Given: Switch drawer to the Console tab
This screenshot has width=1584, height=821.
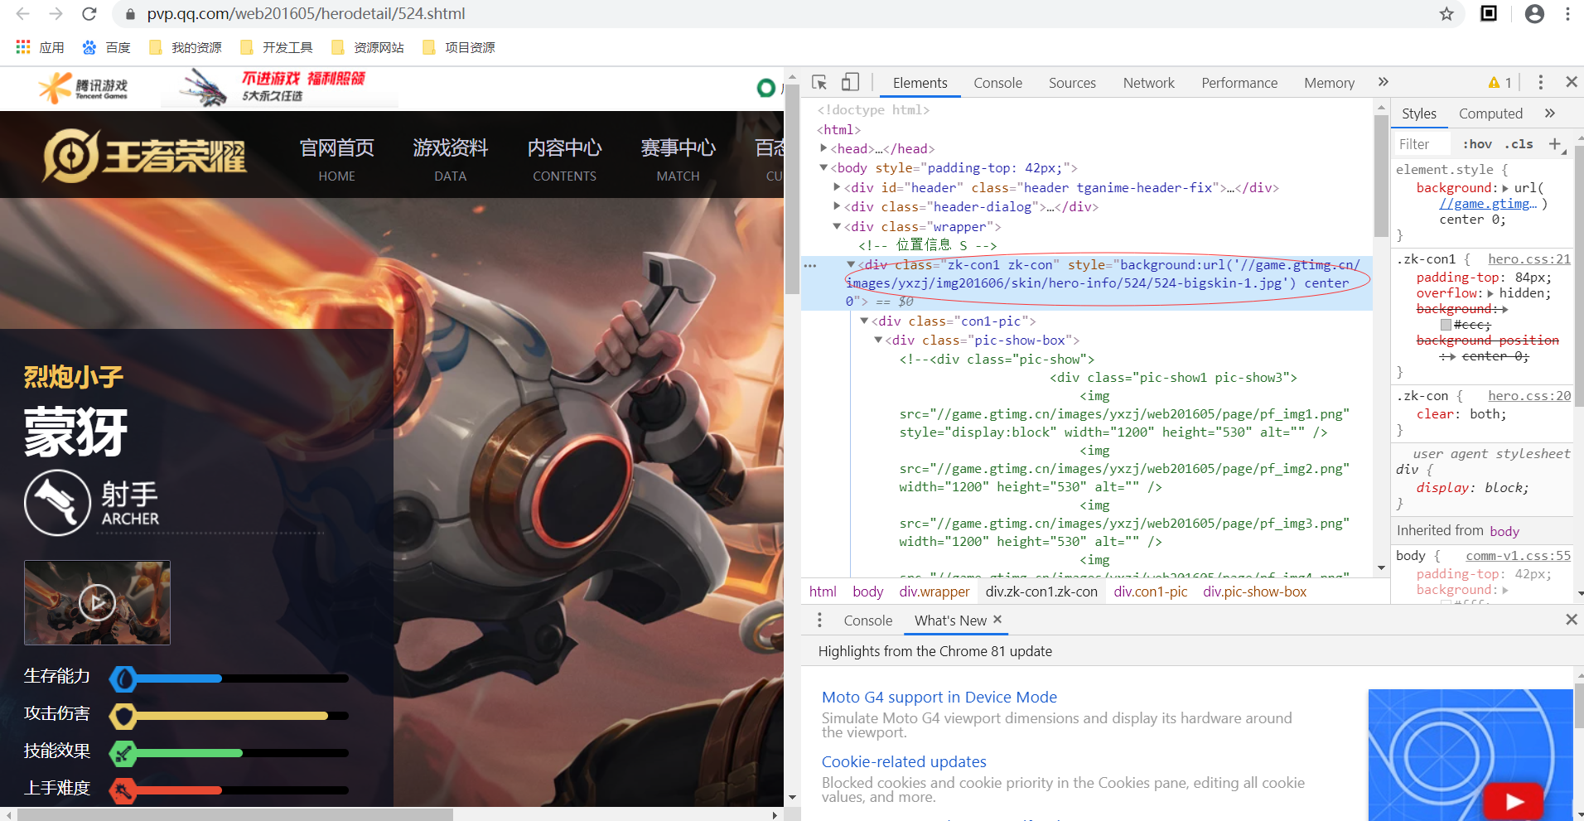Looking at the screenshot, I should (x=867, y=621).
